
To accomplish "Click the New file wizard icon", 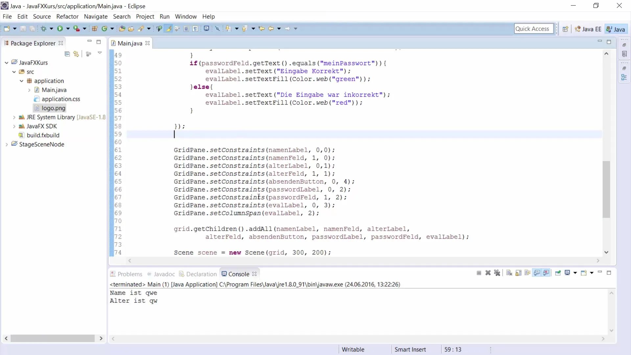I will [x=7, y=29].
